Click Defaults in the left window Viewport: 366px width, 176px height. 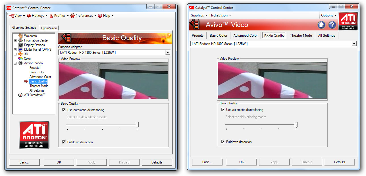pos(157,162)
